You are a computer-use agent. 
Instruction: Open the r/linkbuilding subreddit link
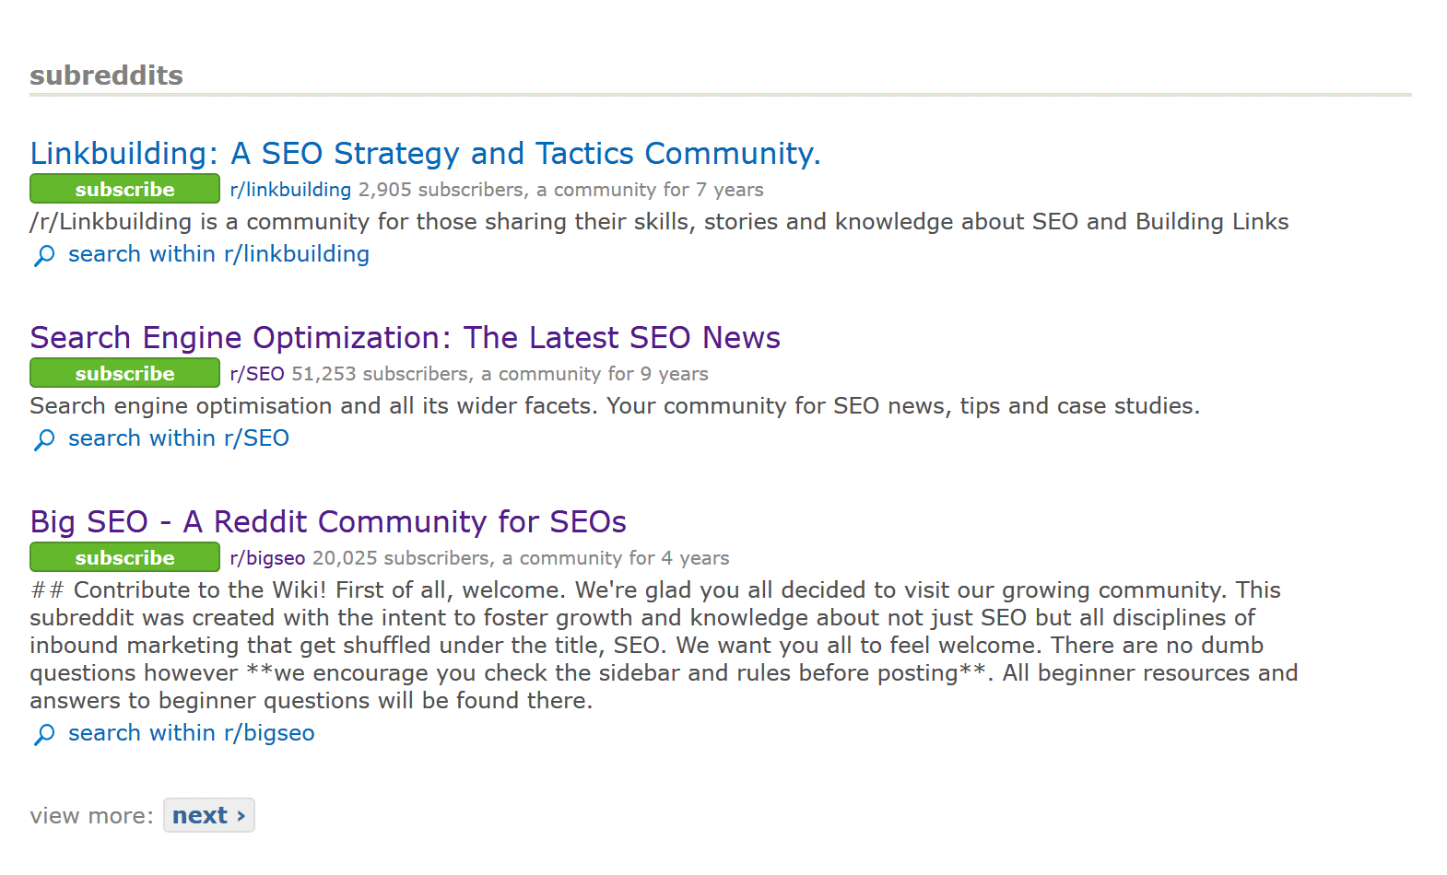(x=290, y=190)
